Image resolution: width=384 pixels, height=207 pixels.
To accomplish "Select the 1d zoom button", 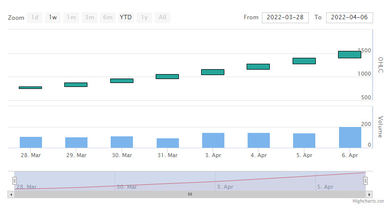I will click(35, 18).
